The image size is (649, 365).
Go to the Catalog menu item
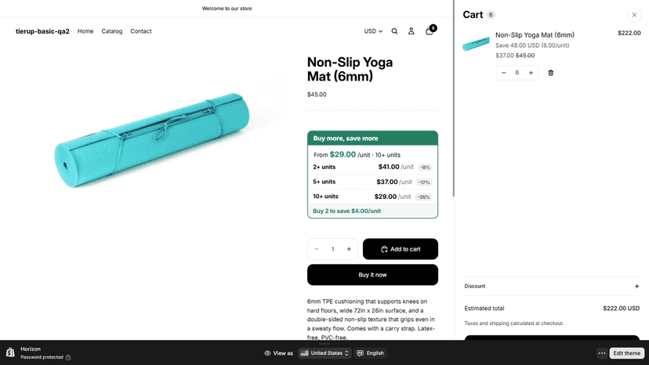tap(112, 31)
